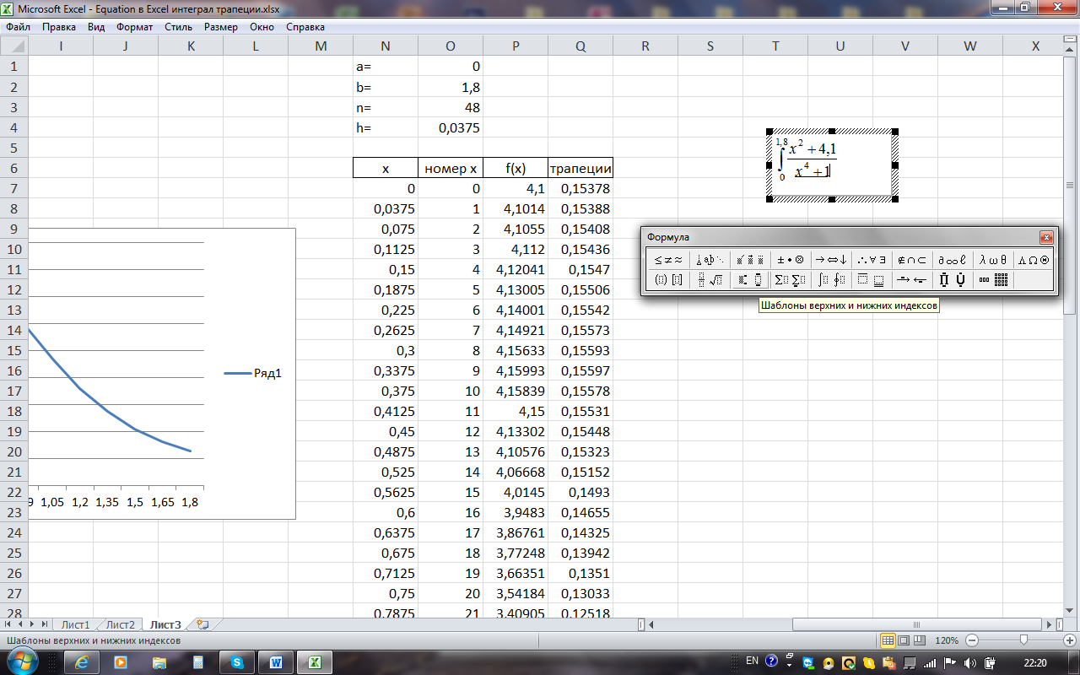1080x675 pixels.
Task: Open the fence (brackets) templates palette
Action: (668, 280)
